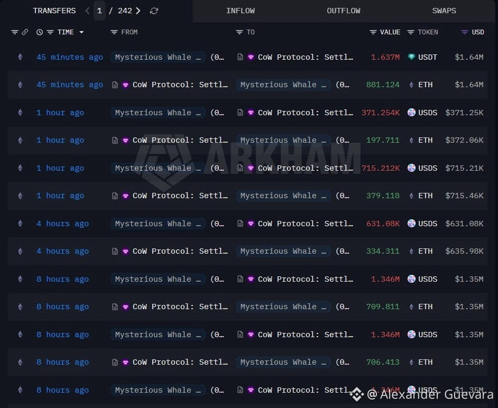Expand the TIME sort dropdown arrow
Screen dimensions: 498x408
pos(81,32)
